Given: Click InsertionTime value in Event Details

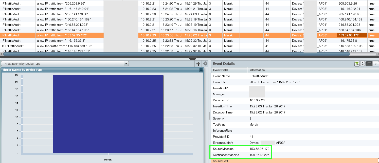Looking at the screenshot, I should coord(267,106).
